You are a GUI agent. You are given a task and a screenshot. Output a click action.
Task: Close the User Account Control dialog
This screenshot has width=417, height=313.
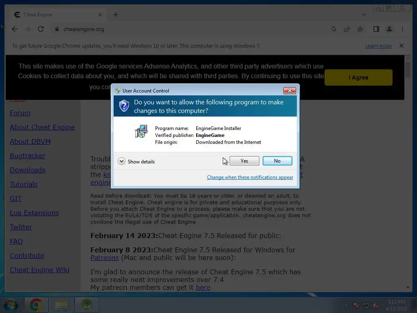(290, 91)
